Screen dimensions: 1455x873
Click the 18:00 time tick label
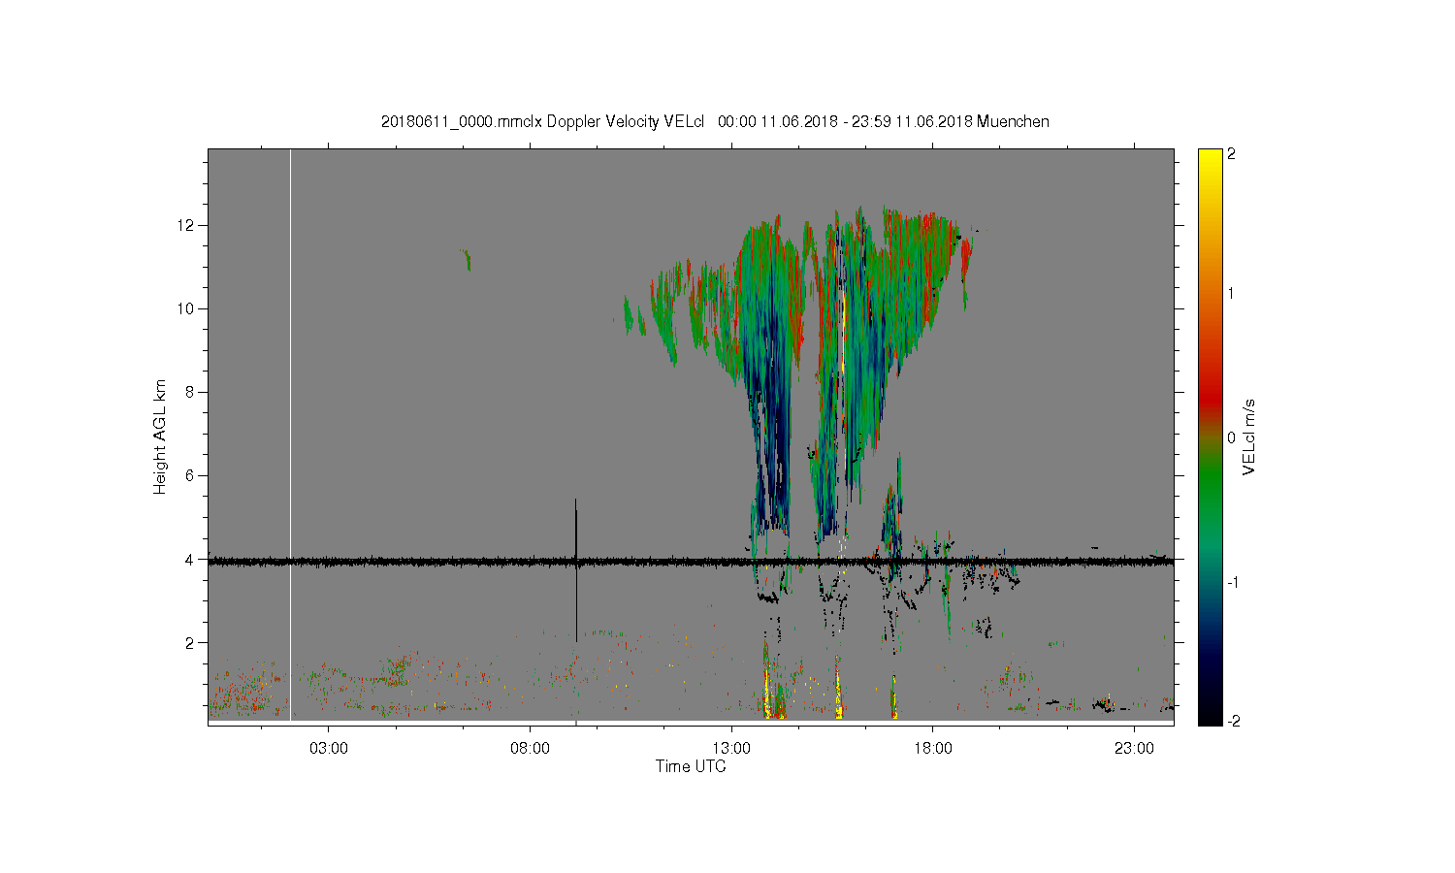[x=933, y=749]
